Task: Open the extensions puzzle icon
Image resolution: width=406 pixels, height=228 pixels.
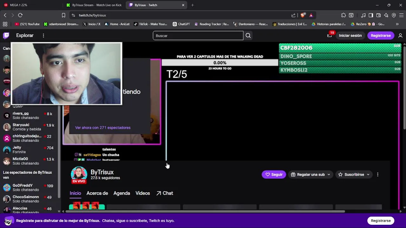Action: click(x=344, y=15)
